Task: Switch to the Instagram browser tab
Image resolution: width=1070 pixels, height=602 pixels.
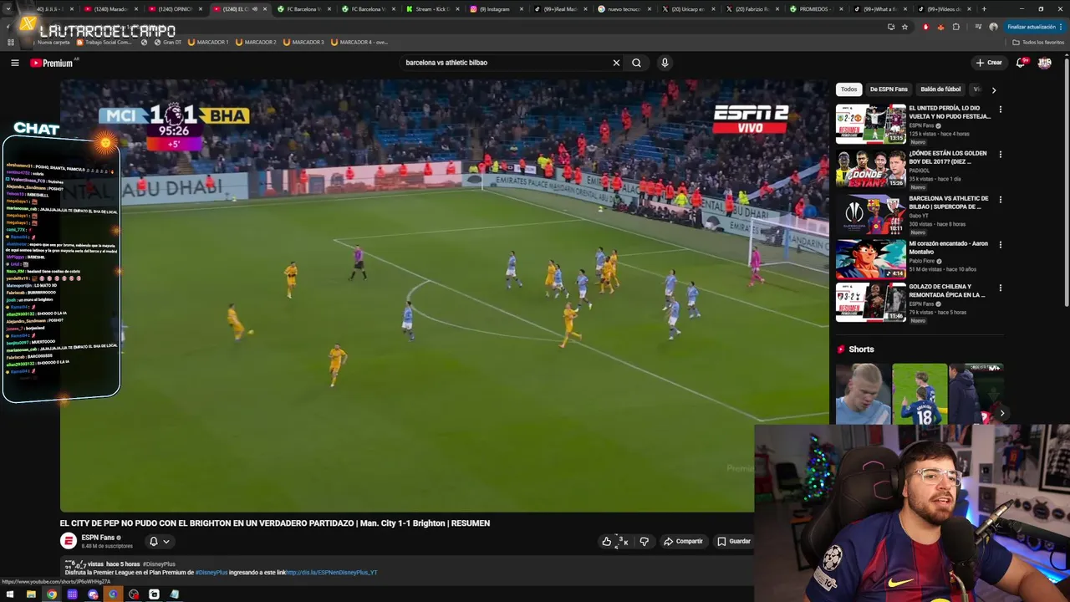Action: click(x=495, y=9)
